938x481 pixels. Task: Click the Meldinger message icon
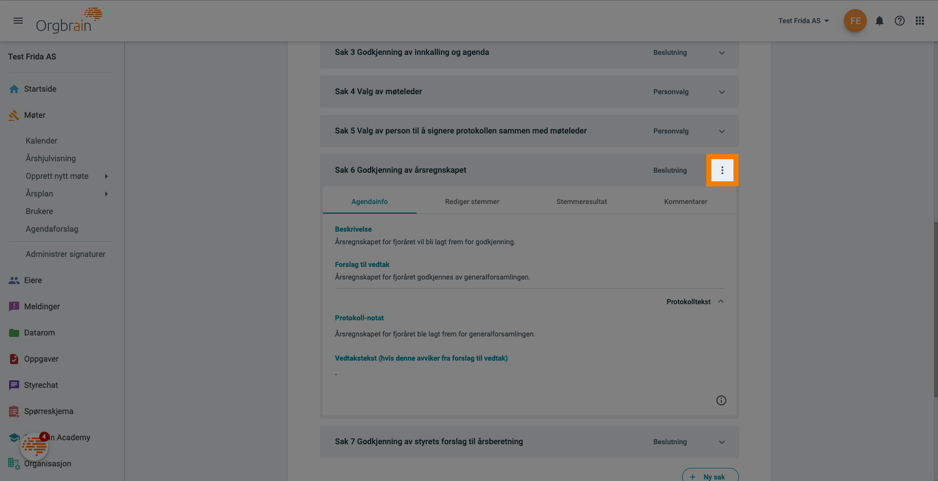[x=14, y=307]
